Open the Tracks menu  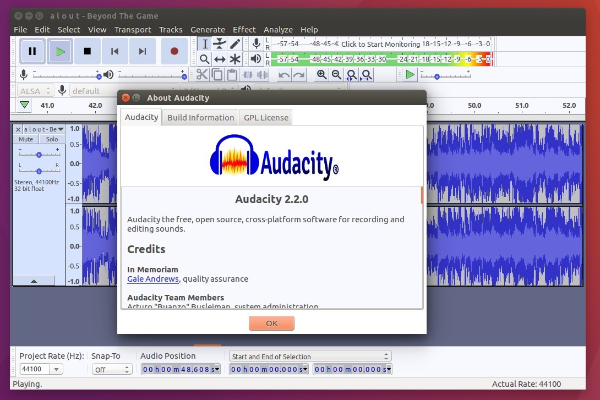171,30
